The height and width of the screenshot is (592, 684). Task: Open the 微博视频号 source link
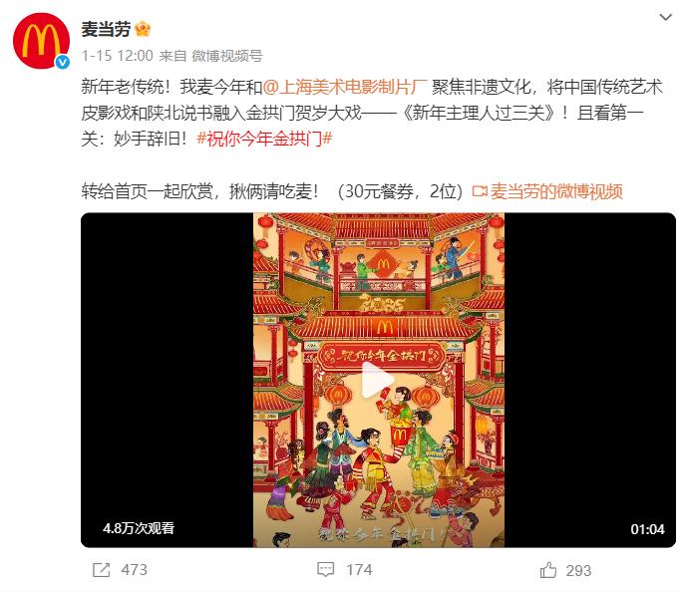(x=227, y=56)
